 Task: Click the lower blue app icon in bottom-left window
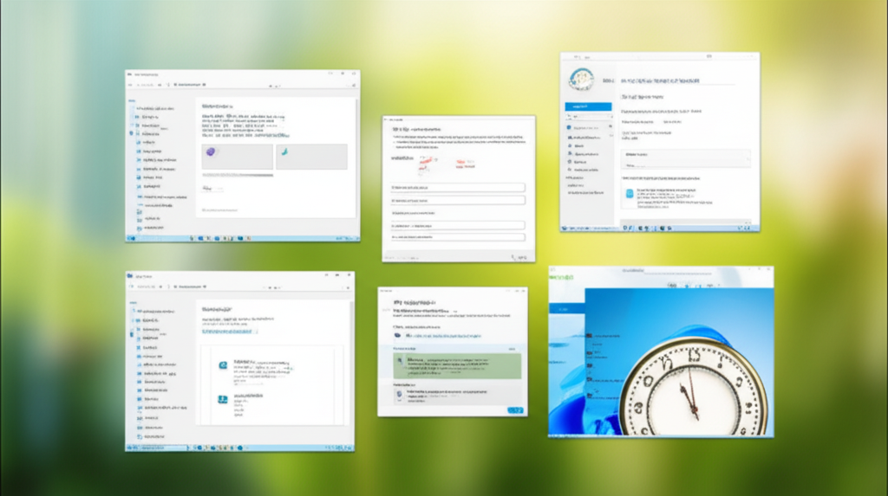(x=223, y=399)
